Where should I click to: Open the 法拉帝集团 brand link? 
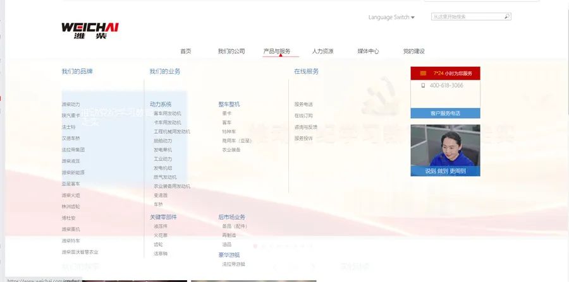tap(73, 150)
